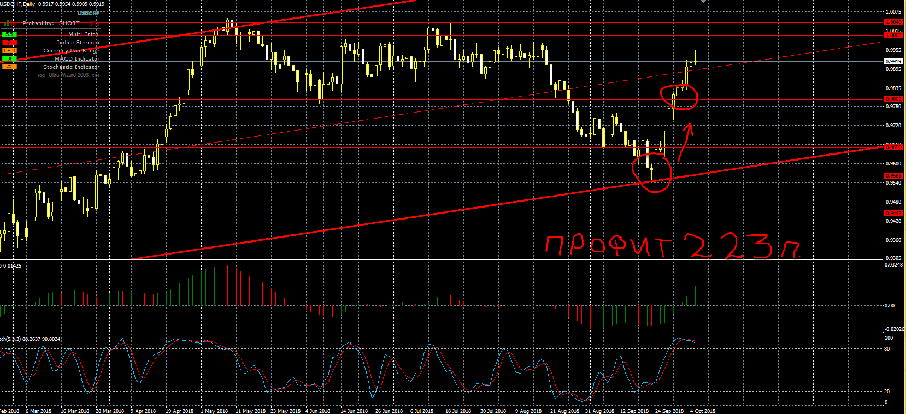Click the 80 level on stochastic scale
This screenshot has width=906, height=414.
click(x=887, y=349)
